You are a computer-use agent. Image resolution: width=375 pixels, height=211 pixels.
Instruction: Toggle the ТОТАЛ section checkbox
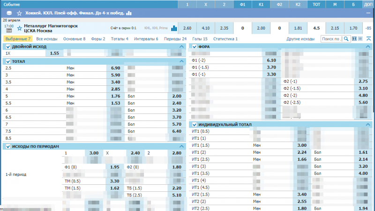tap(8, 61)
